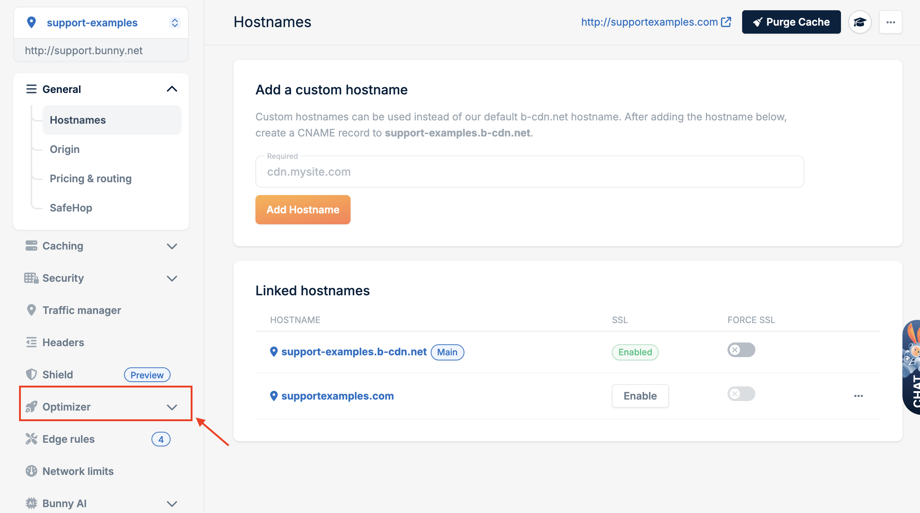
Task: Toggle Force SSL for support-examples.b-cdn.net
Action: pyautogui.click(x=741, y=350)
